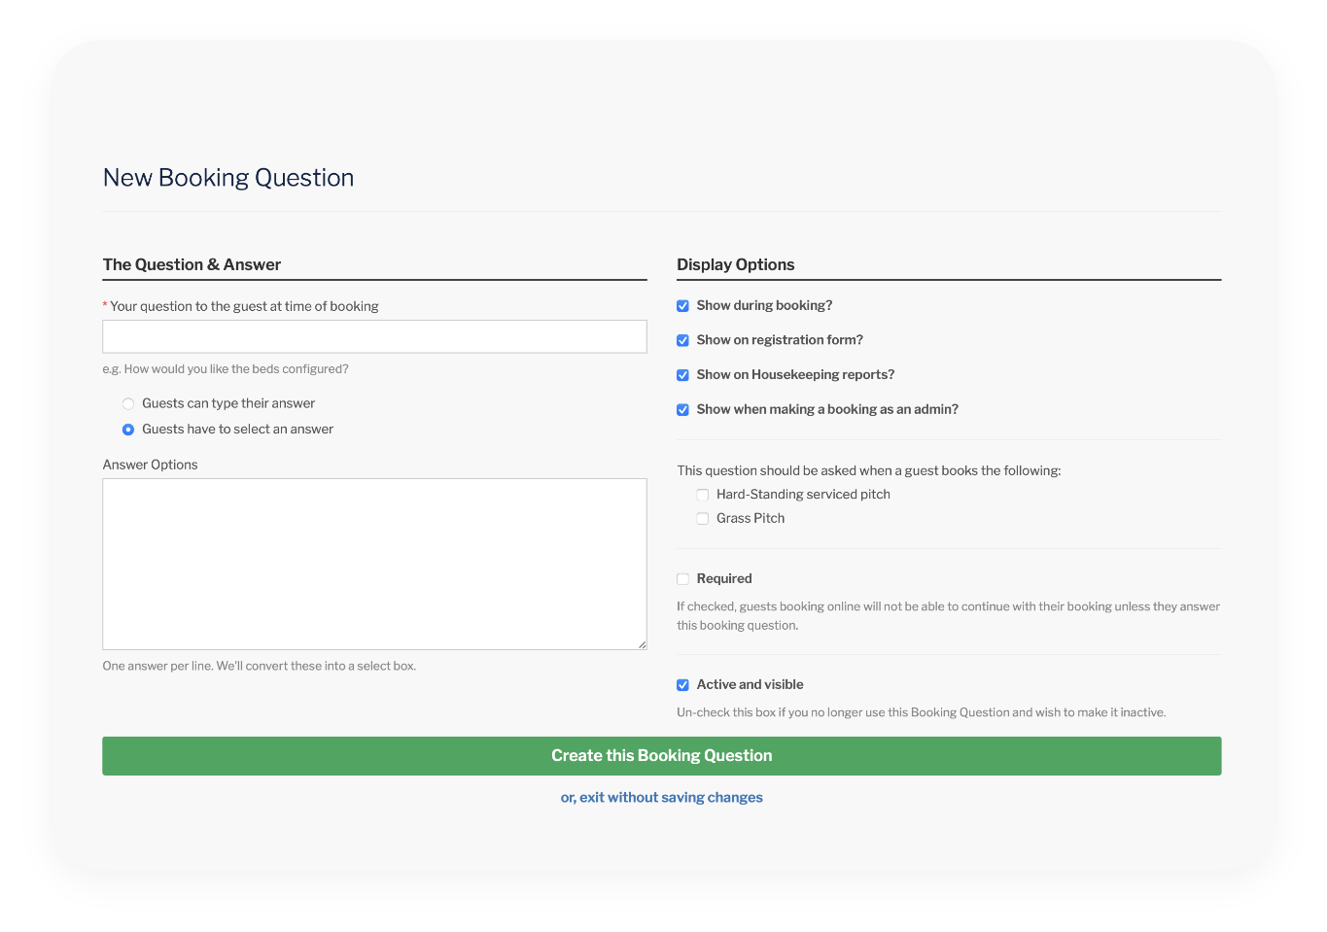
Task: Click 'or, exit without saving changes' link
Action: 661,798
